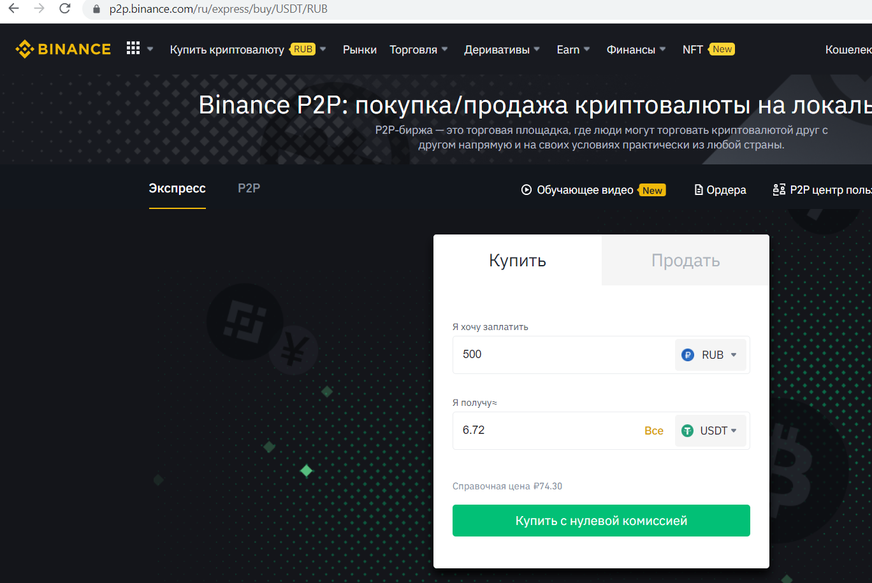Click the browser address bar URL

point(218,10)
